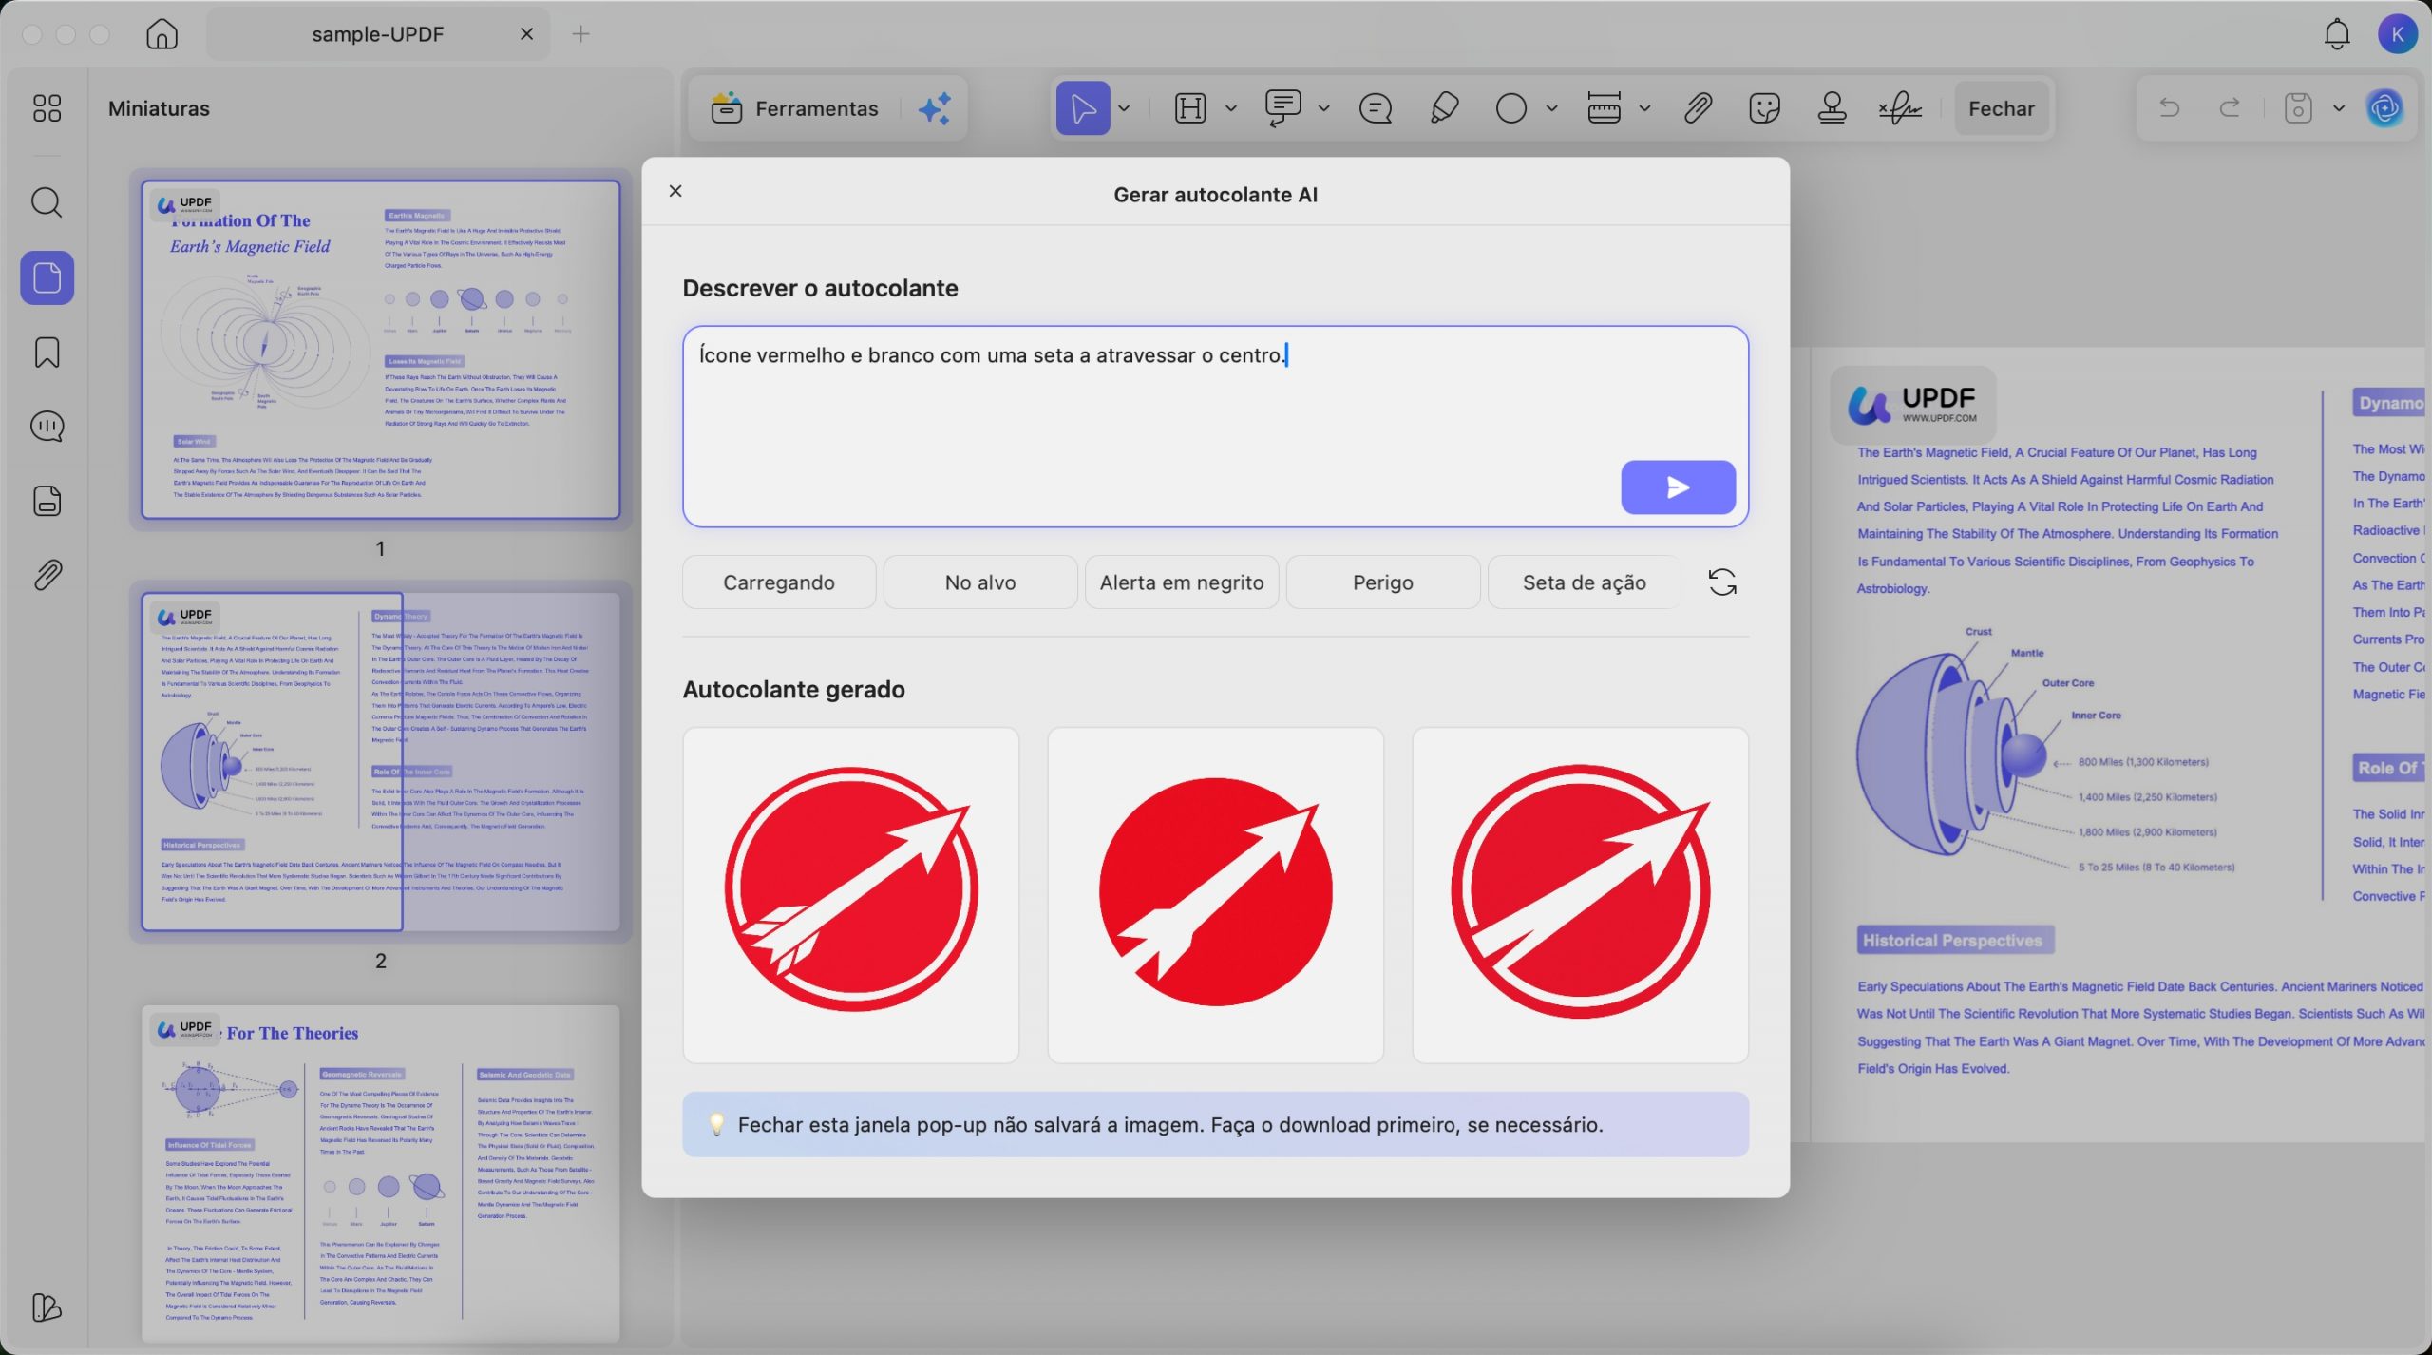Choose the "Alerta em negrito" suggestion
Image resolution: width=2432 pixels, height=1355 pixels.
coord(1181,582)
